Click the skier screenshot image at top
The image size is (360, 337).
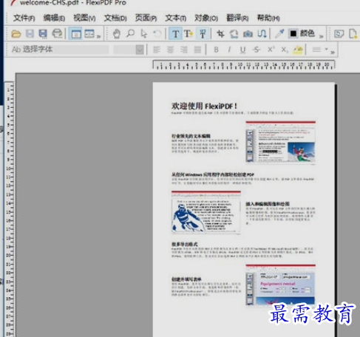[280, 142]
